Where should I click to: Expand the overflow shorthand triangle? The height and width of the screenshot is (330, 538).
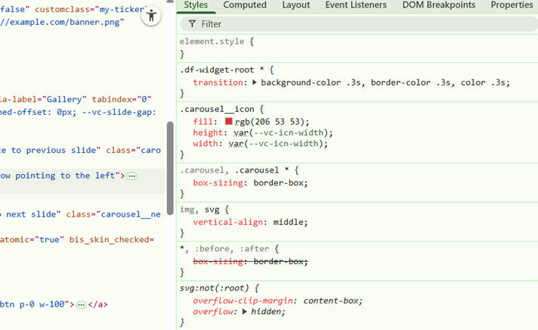tap(246, 312)
